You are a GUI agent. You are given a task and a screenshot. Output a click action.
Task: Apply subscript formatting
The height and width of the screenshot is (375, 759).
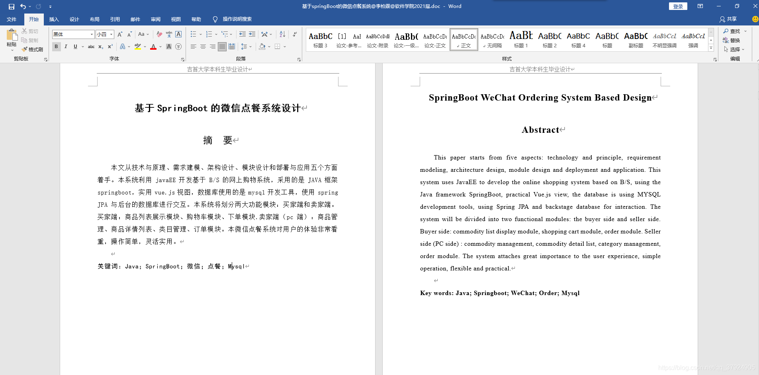click(x=101, y=47)
